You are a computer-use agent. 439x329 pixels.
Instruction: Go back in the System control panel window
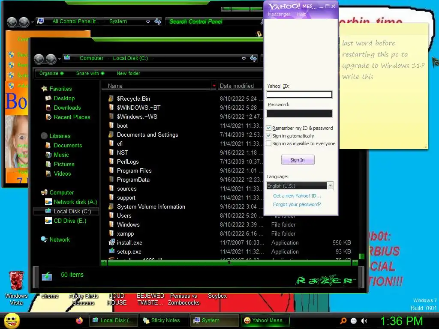click(x=12, y=22)
